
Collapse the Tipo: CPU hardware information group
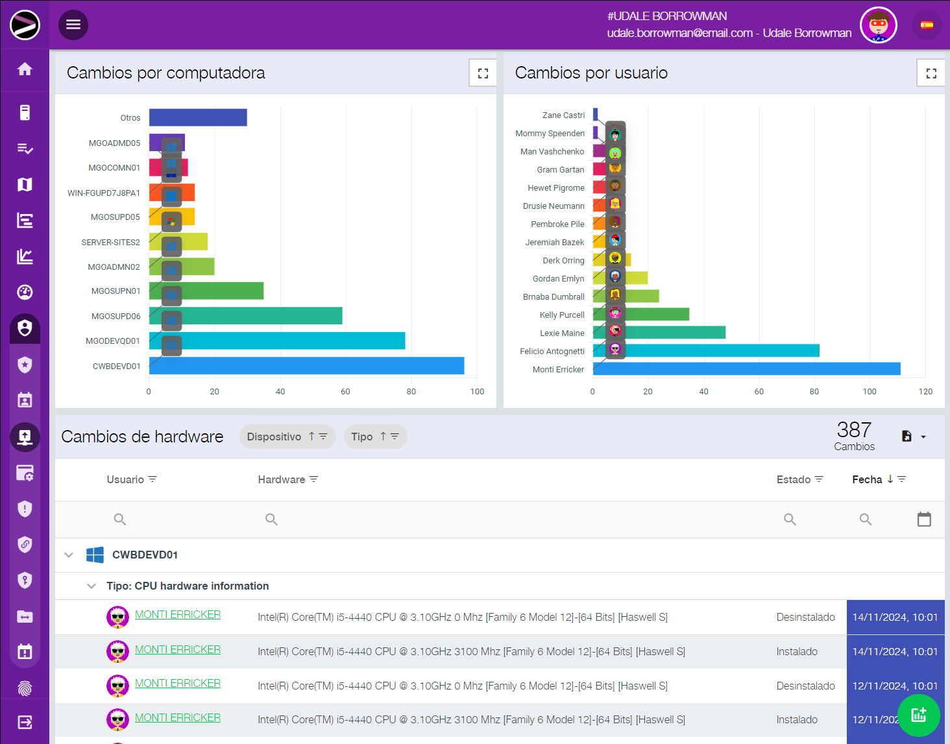click(91, 586)
